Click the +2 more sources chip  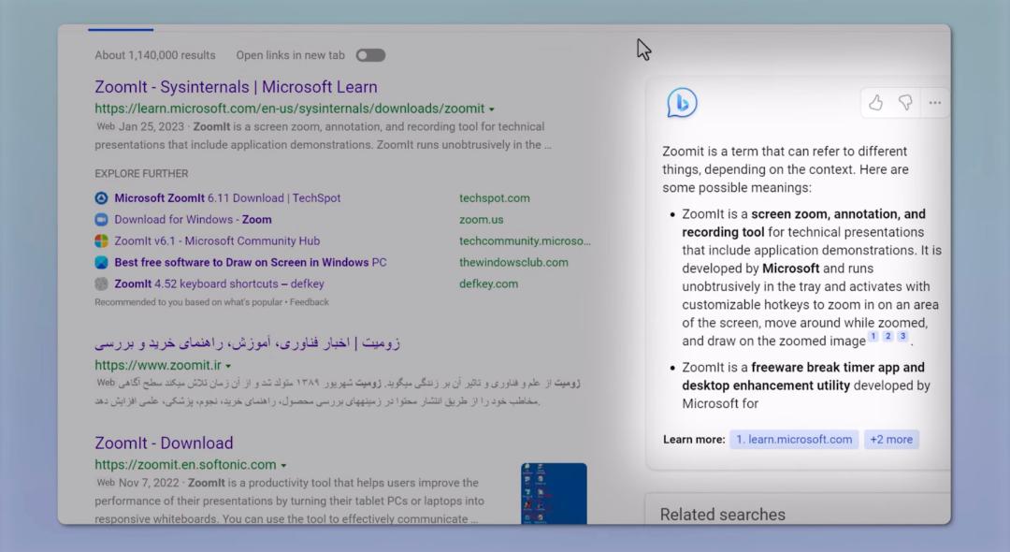[891, 440]
